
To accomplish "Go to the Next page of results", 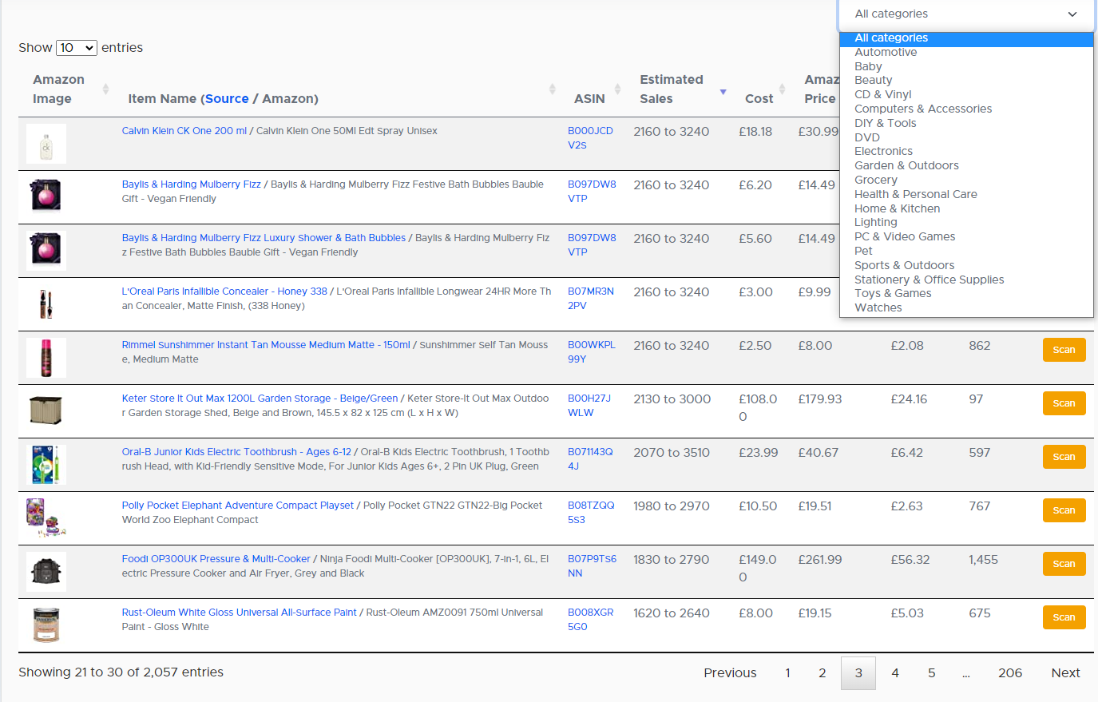I will click(1065, 673).
